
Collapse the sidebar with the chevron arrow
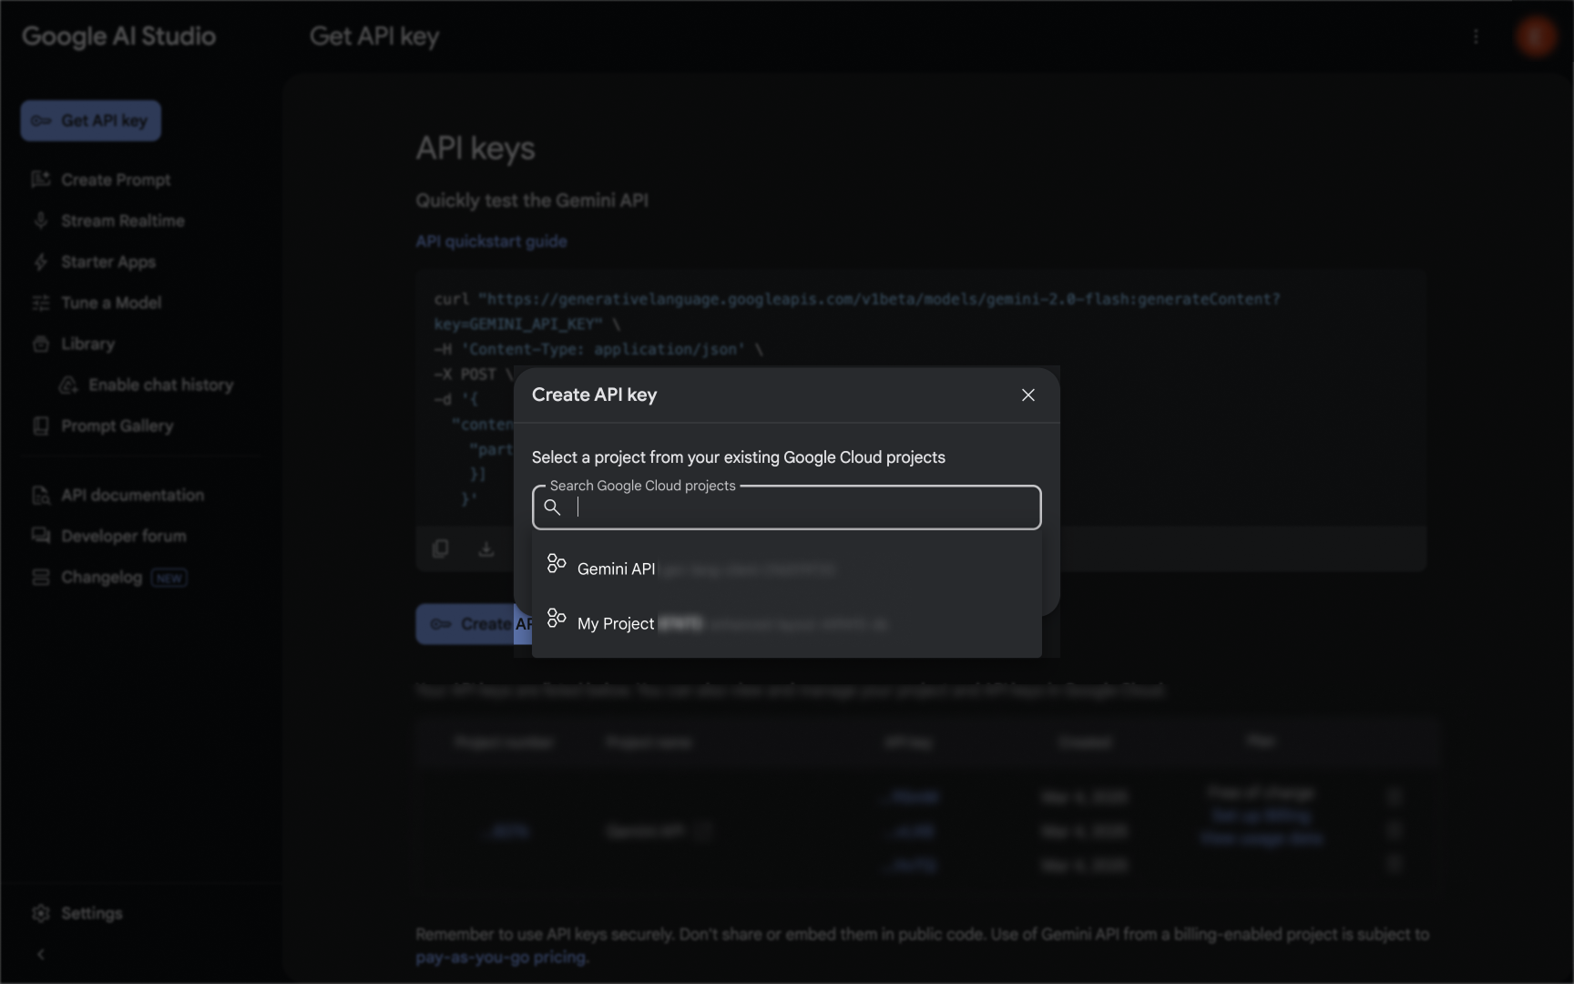40,954
